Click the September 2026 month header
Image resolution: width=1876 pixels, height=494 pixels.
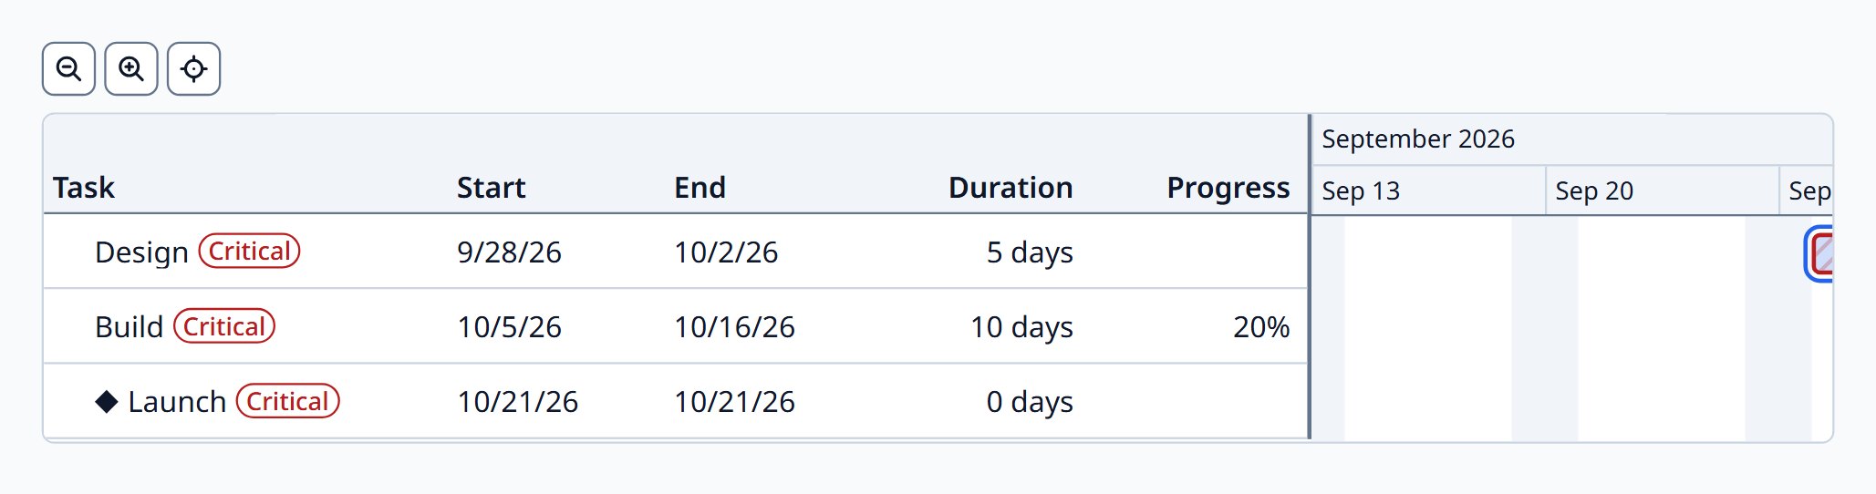(x=1418, y=139)
